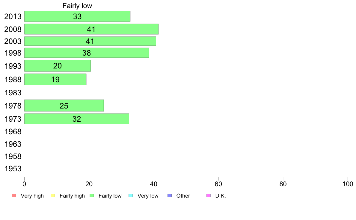Select the 1993 bar showing 20
Image resolution: width=356 pixels, height=220 pixels.
58,66
